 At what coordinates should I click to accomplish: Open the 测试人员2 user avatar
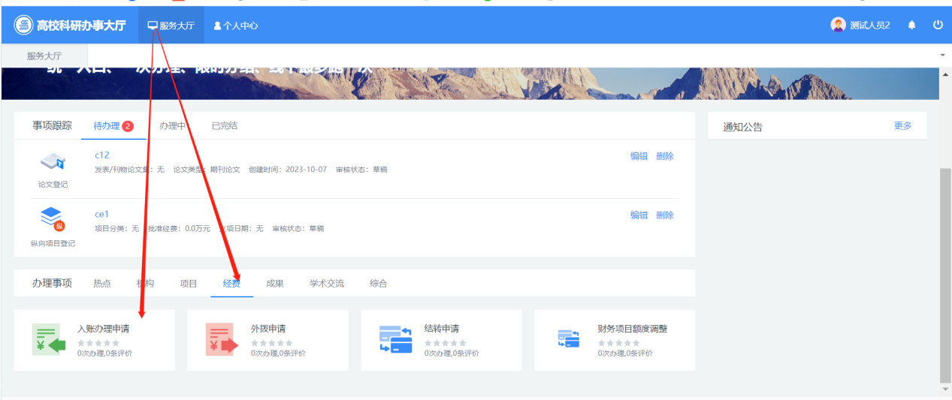point(838,25)
